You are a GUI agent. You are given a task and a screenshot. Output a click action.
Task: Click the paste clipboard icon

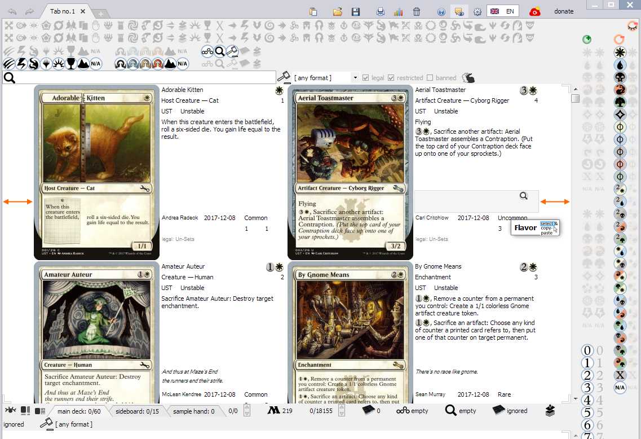pyautogui.click(x=313, y=11)
